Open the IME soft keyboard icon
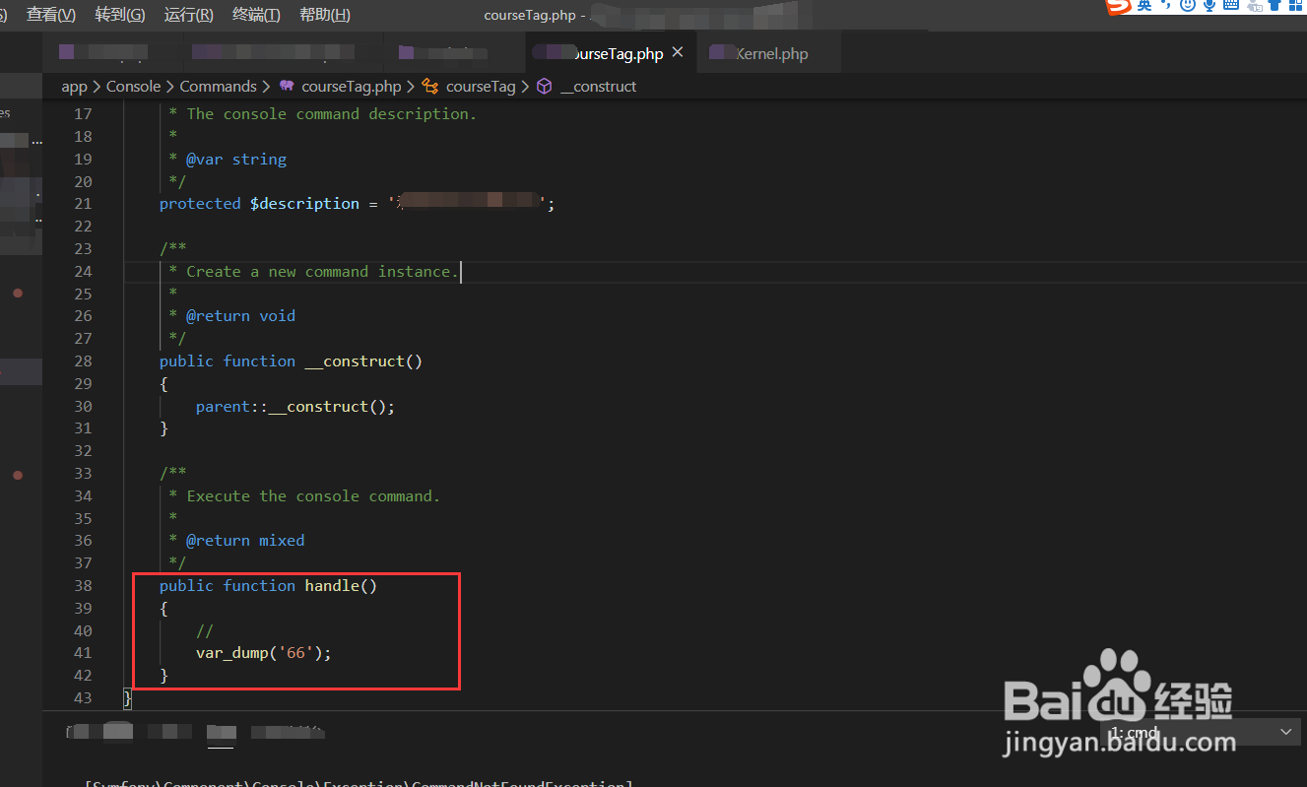 click(x=1231, y=6)
